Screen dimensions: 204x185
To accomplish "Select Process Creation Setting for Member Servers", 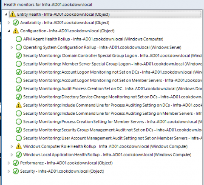I will (x=113, y=122).
